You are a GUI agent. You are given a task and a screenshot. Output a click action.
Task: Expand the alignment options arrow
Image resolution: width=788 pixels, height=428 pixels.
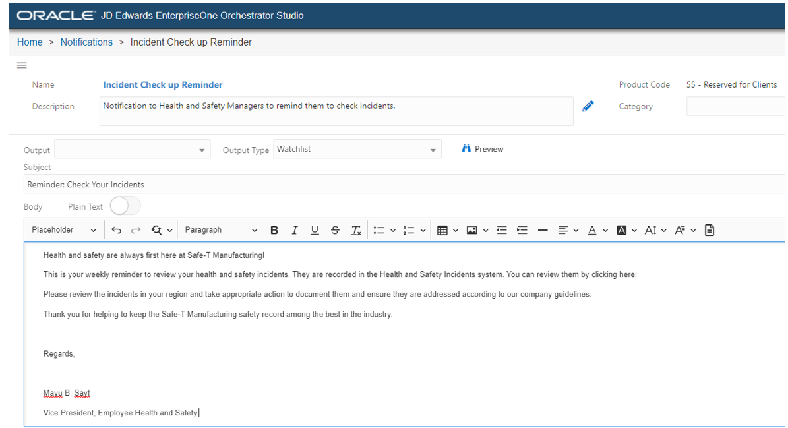pyautogui.click(x=576, y=231)
